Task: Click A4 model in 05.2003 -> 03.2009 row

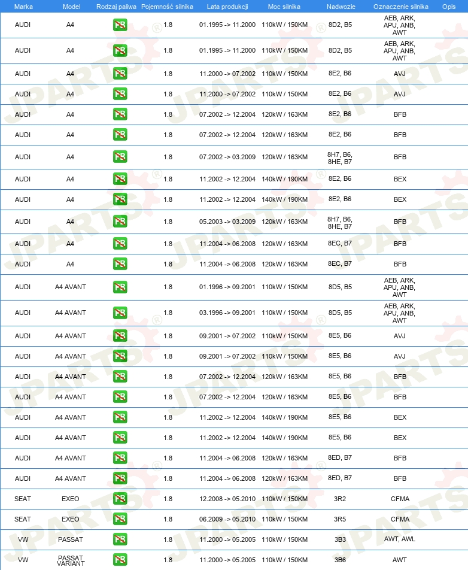Action: (71, 222)
